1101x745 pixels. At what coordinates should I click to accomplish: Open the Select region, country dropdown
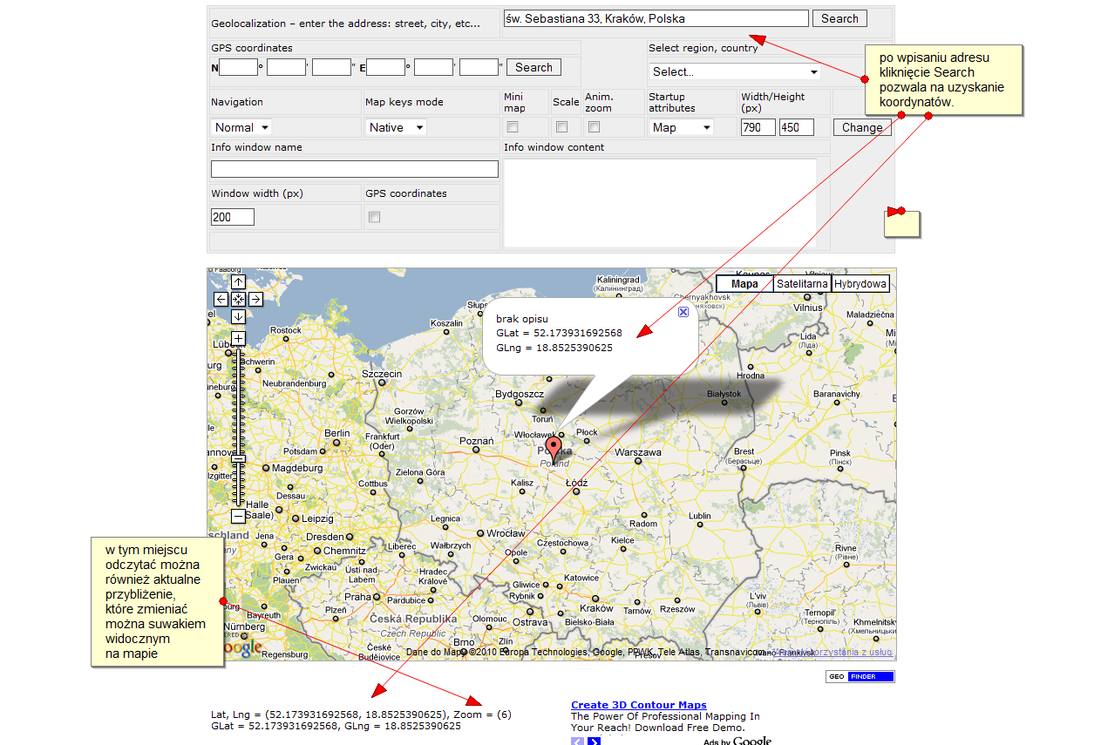click(735, 71)
